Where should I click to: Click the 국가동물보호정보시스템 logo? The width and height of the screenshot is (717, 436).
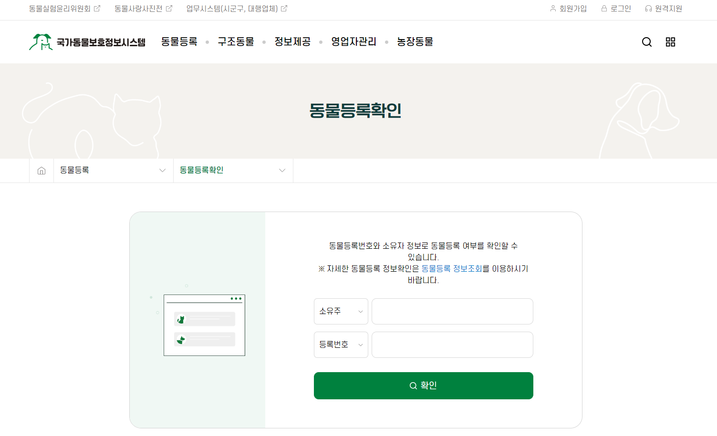click(x=87, y=42)
